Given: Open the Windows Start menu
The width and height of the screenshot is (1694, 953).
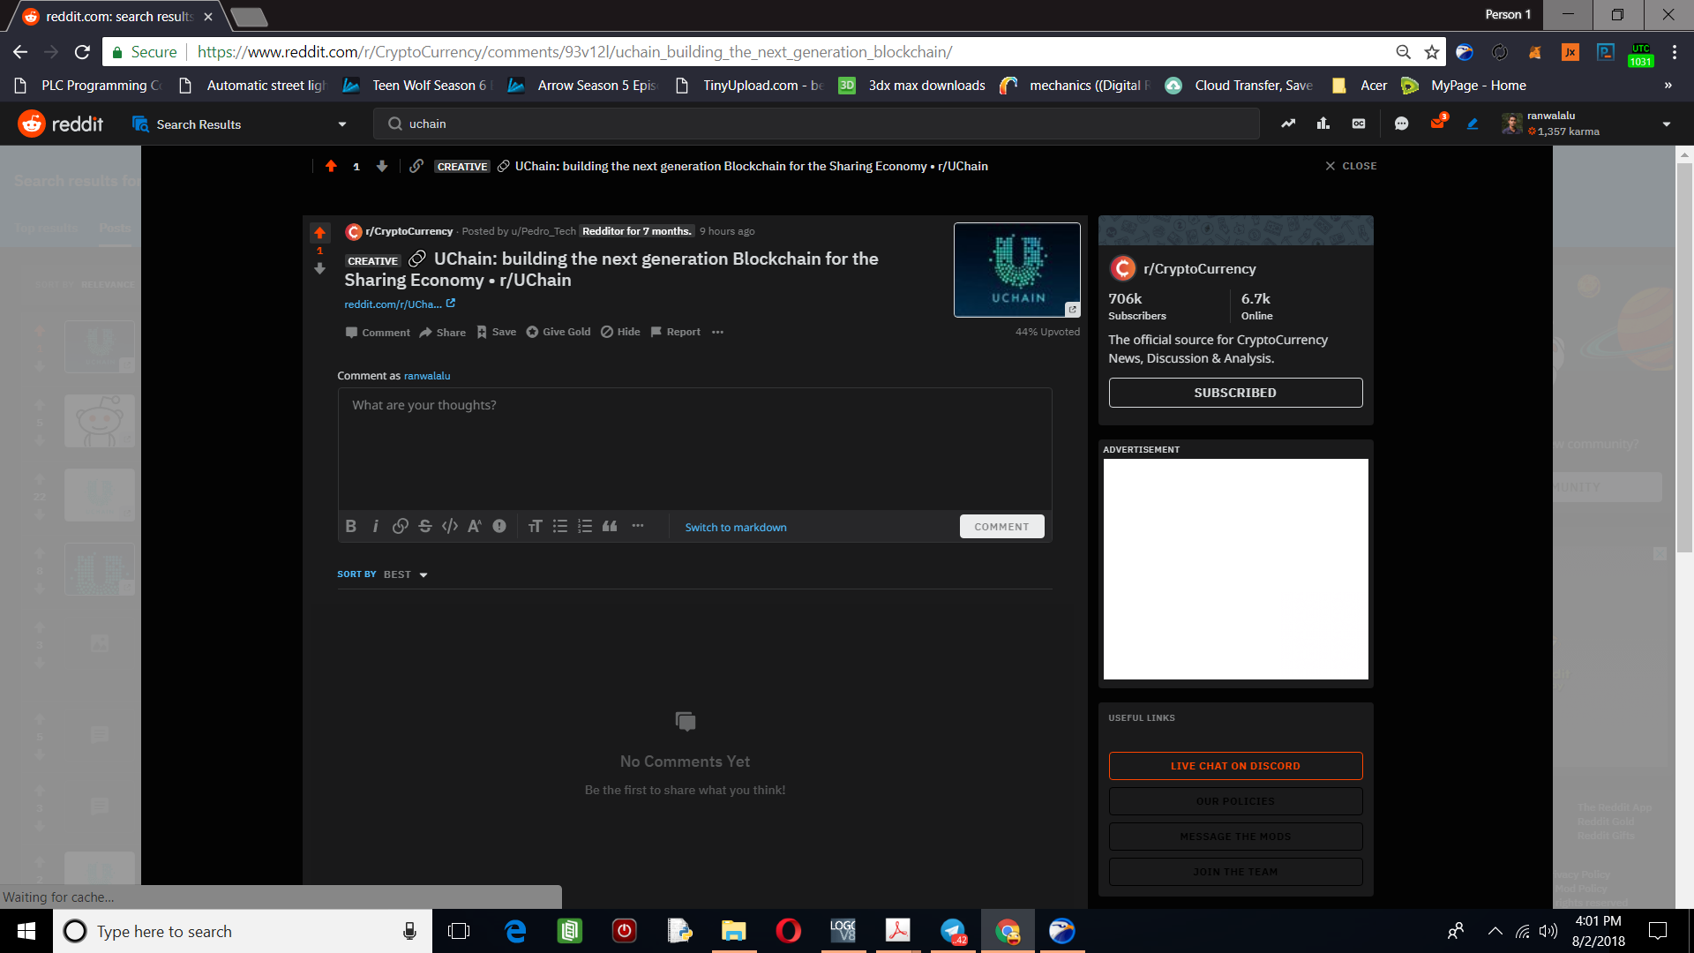Looking at the screenshot, I should (26, 931).
